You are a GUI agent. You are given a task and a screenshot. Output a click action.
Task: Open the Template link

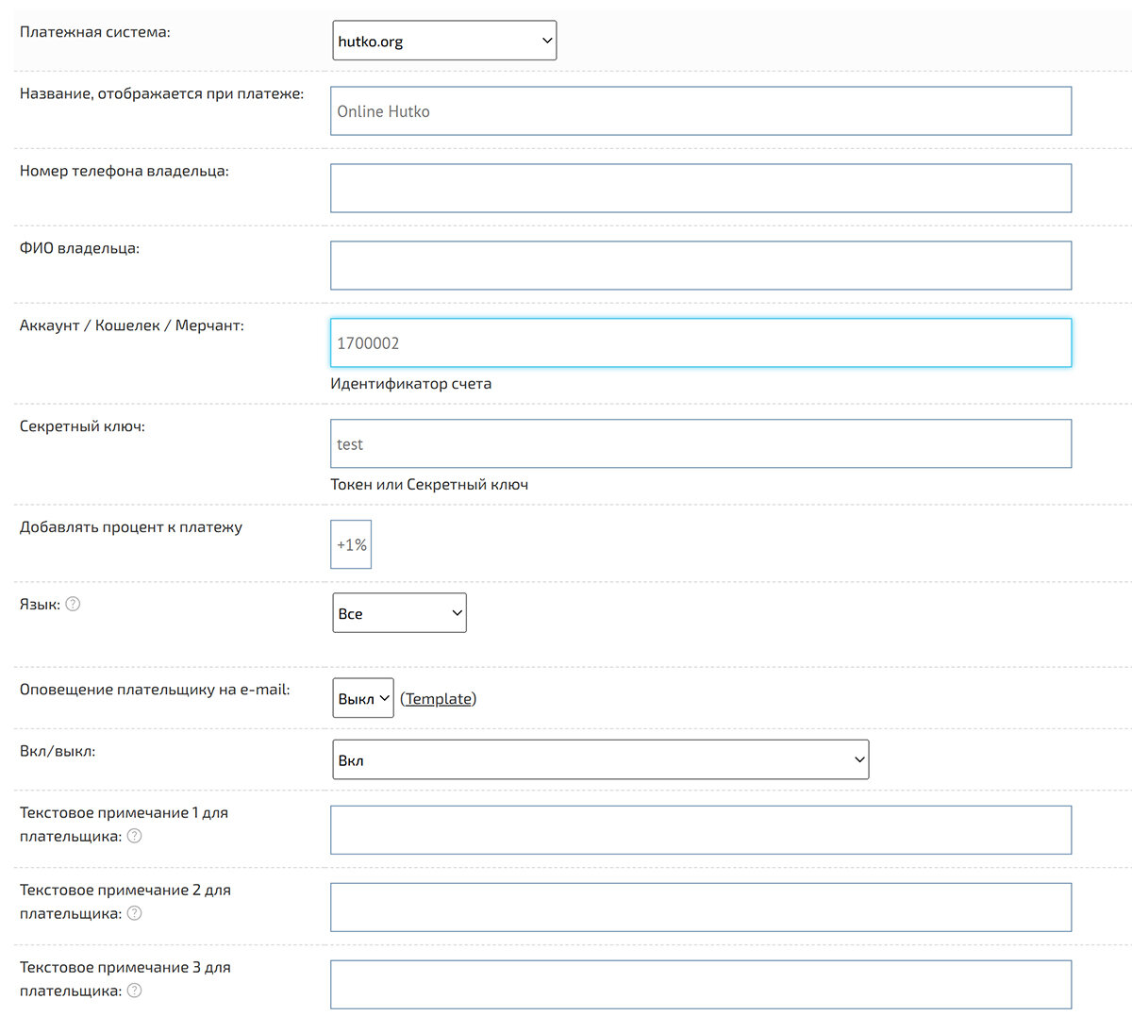pyautogui.click(x=439, y=699)
